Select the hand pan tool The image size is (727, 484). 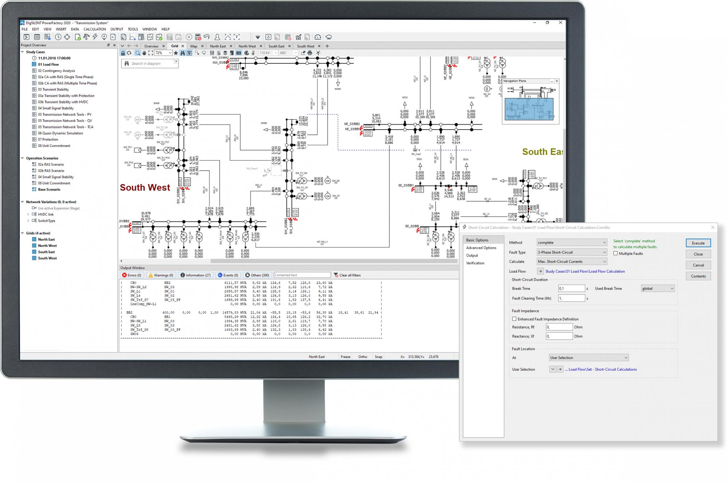pyautogui.click(x=144, y=53)
